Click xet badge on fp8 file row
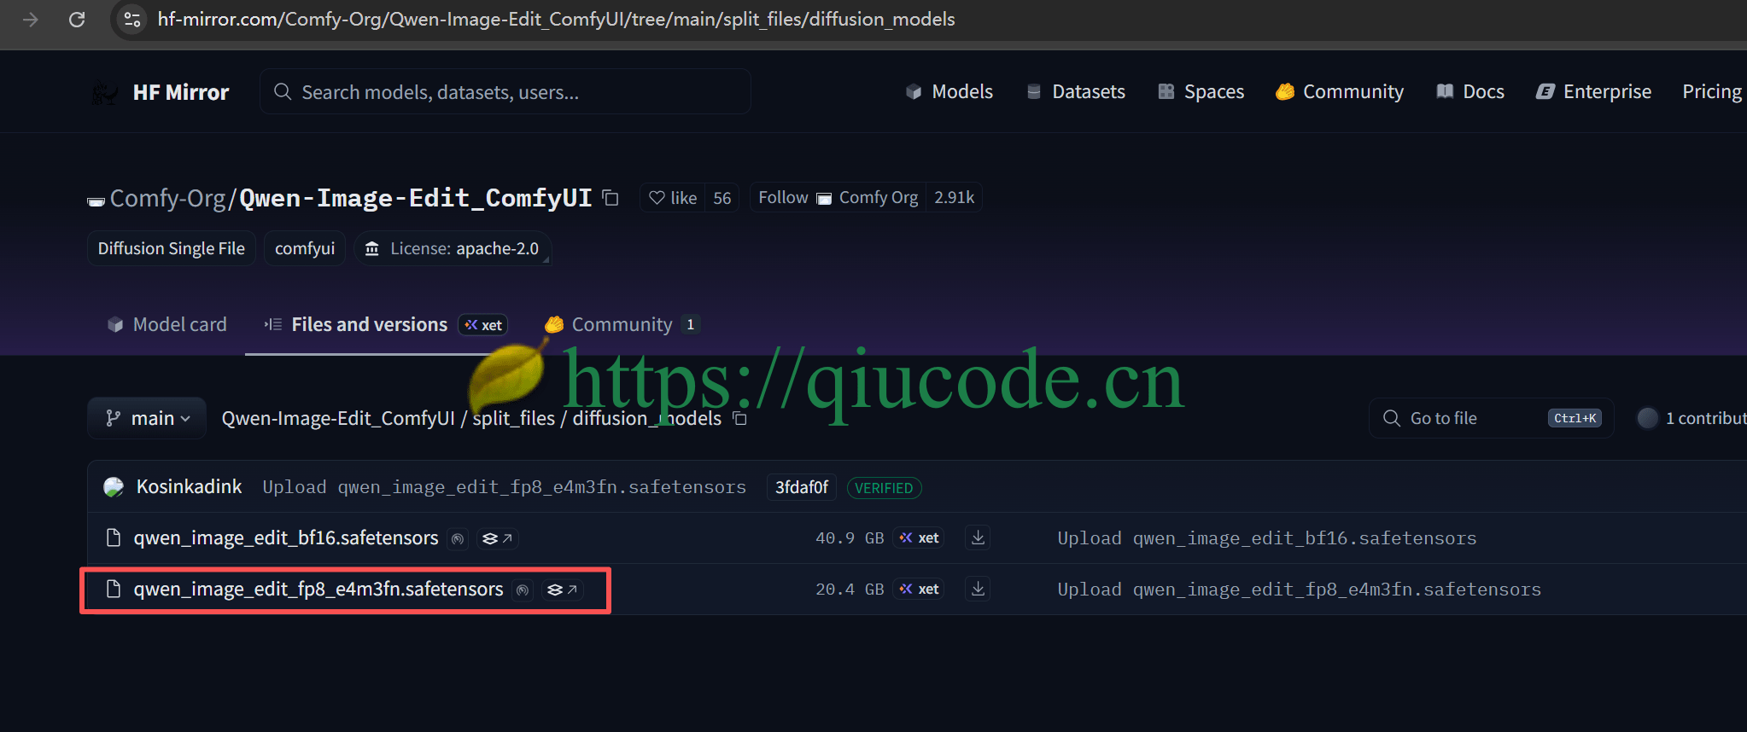This screenshot has height=732, width=1747. (x=919, y=590)
